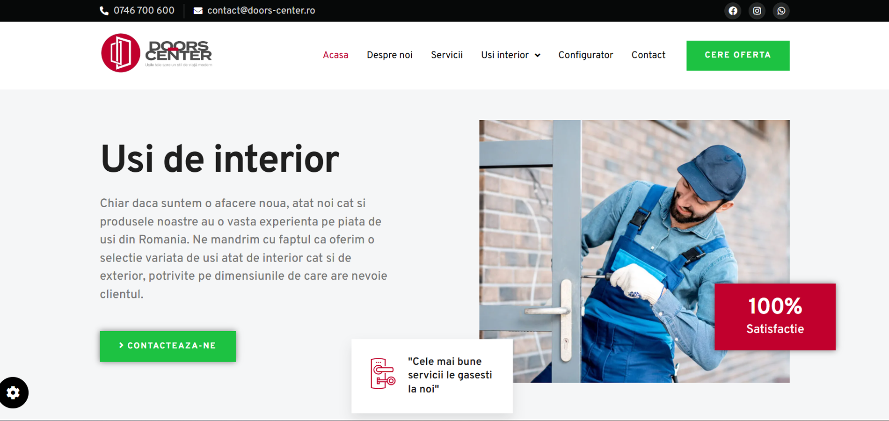Screen dimensions: 889x421
Task: Select the Servicii menu item
Action: pos(447,55)
